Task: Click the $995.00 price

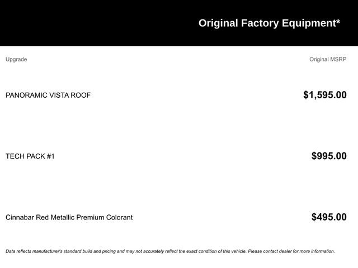Action: coord(329,156)
